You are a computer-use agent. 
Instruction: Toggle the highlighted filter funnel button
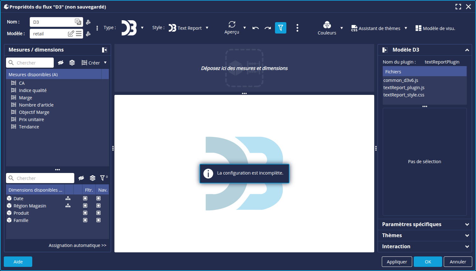[280, 28]
